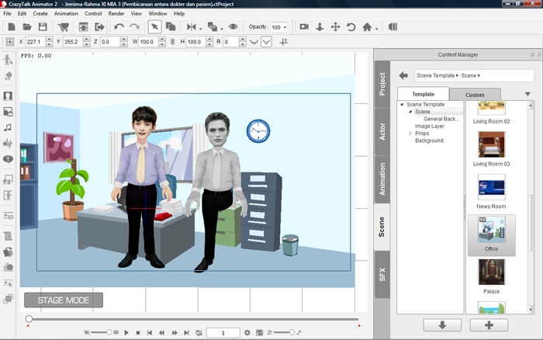Screen dimensions: 543x340
Task: Click the Undo arrow in toolbar
Action: [x=119, y=27]
